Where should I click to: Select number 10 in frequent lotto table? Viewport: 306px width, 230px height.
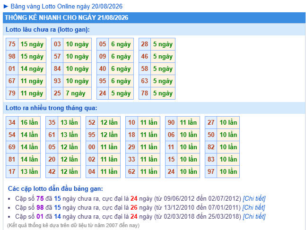tap(131, 122)
